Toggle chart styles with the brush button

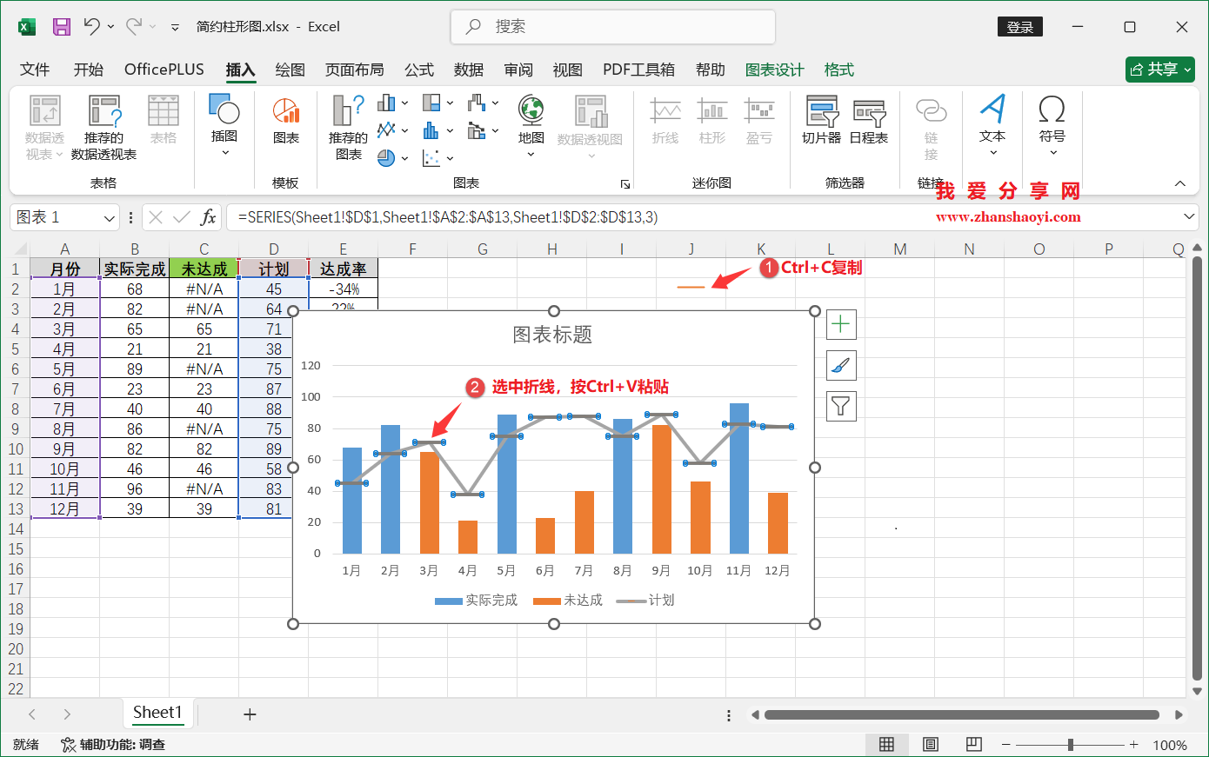840,365
